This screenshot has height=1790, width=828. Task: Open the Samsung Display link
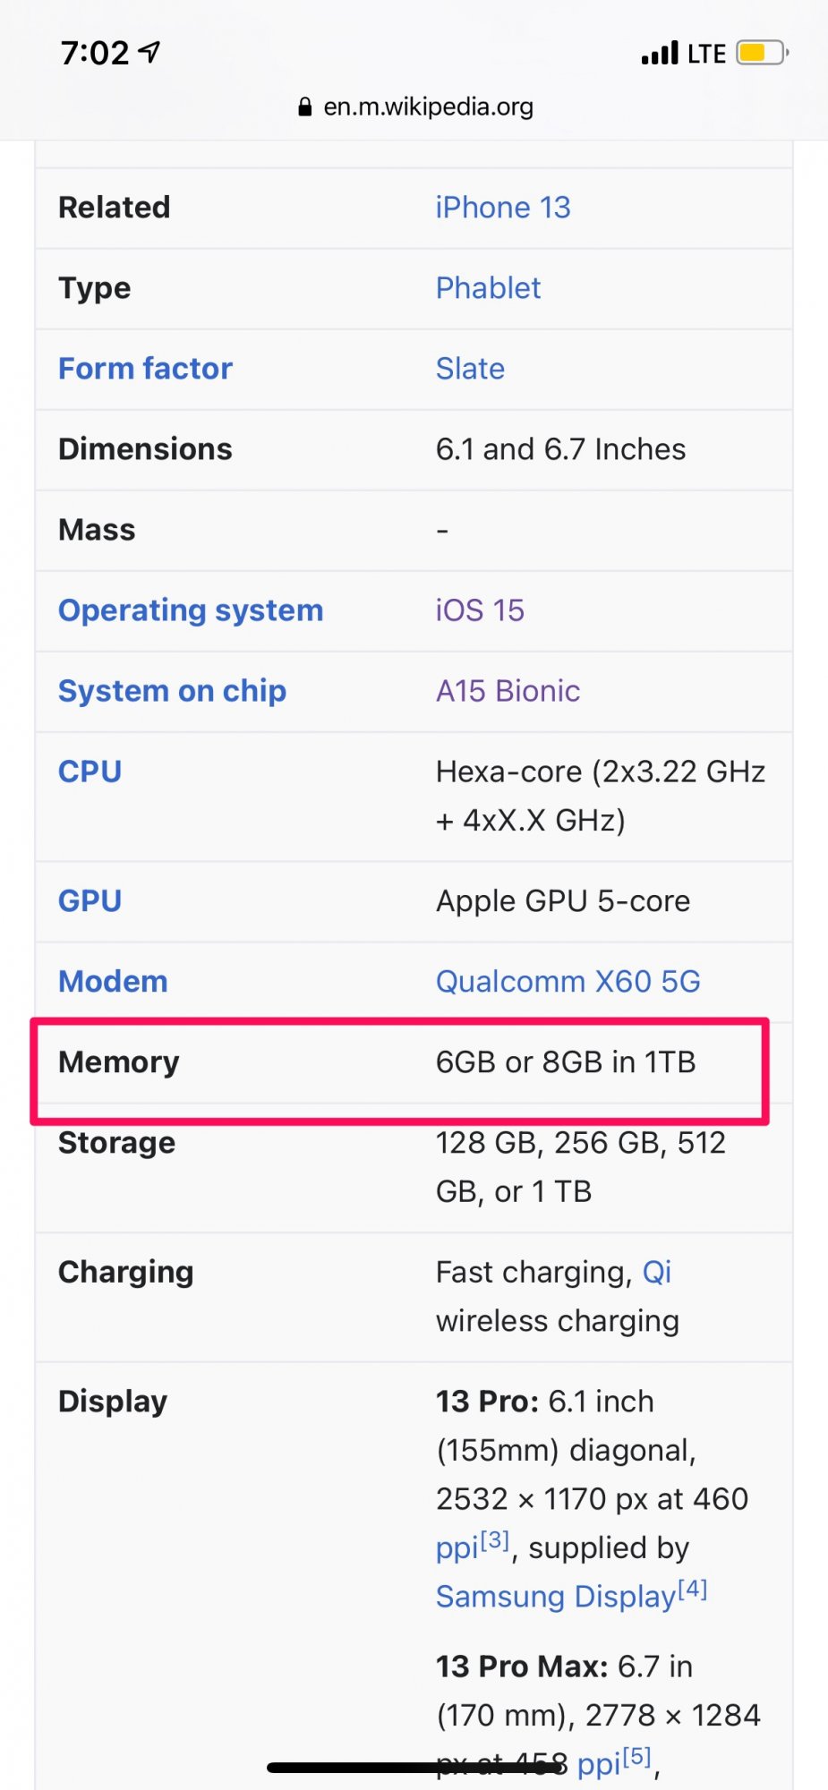point(555,1597)
